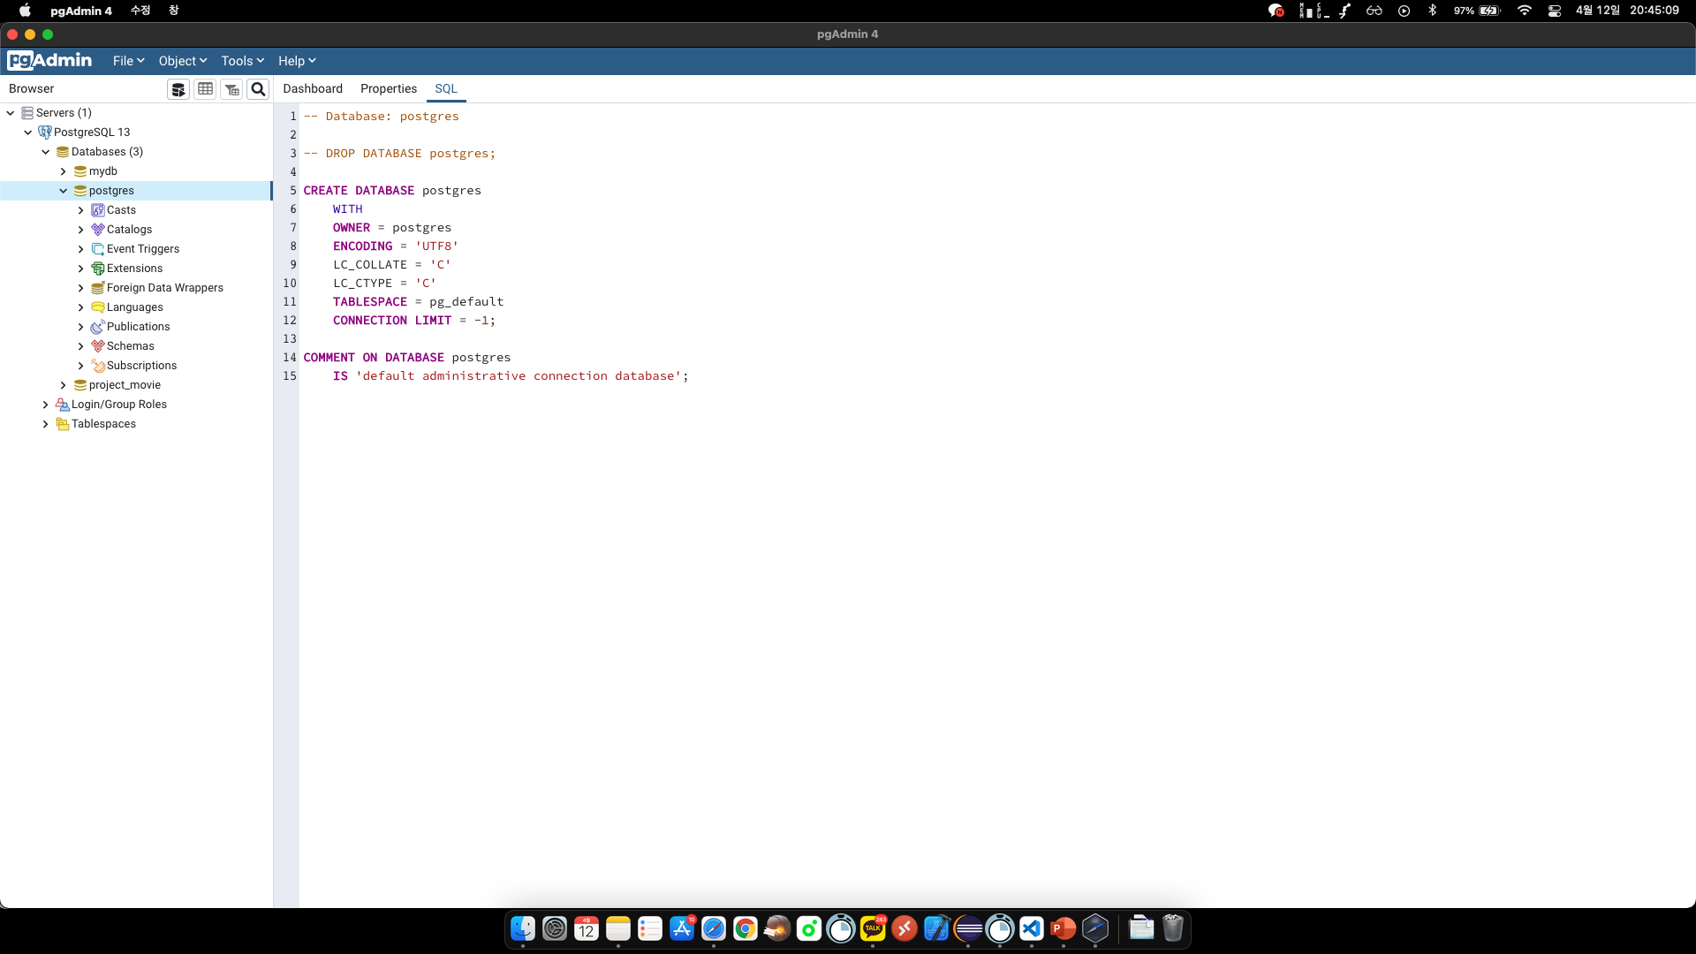Click the "ENCODING = 'UTF8'" SQL line

coord(396,246)
